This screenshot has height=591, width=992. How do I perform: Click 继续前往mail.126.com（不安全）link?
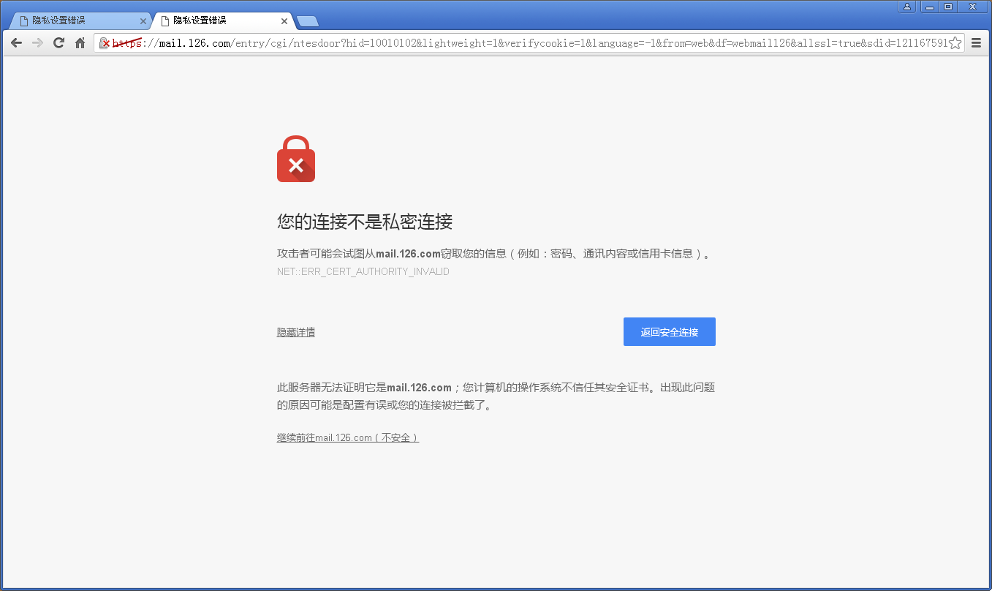348,437
